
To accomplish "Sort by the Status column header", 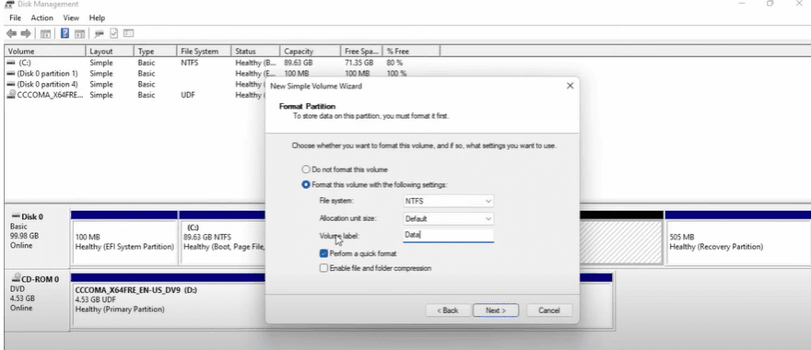I will click(x=255, y=52).
